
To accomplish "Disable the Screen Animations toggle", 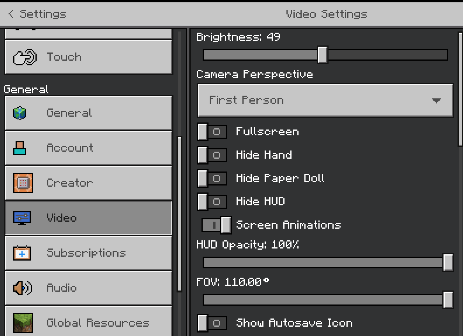I will 216,225.
